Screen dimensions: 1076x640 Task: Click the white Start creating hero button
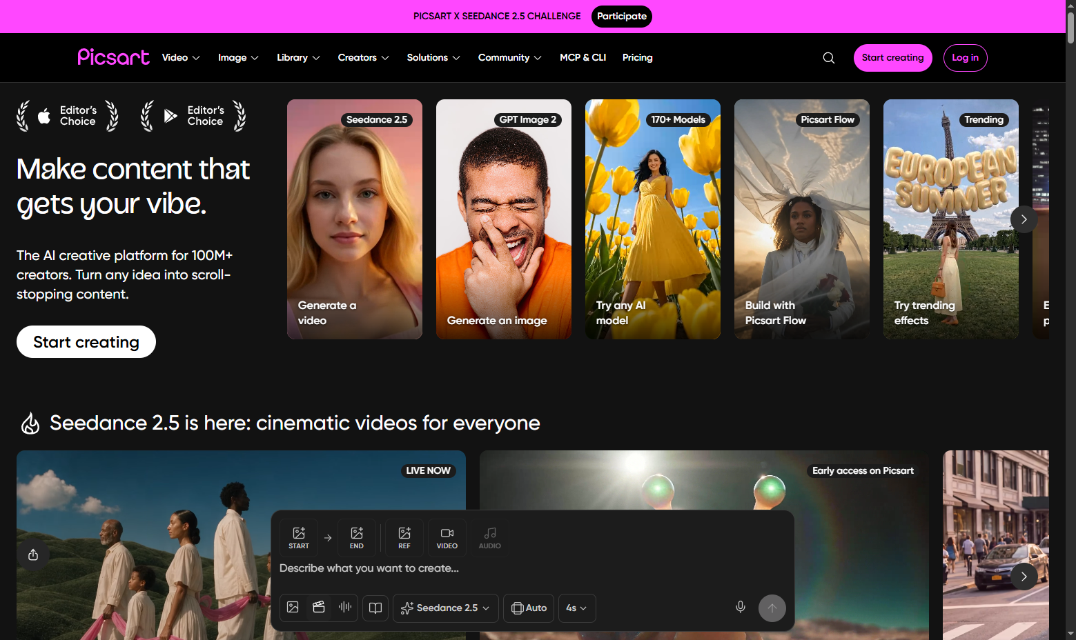[x=86, y=342]
